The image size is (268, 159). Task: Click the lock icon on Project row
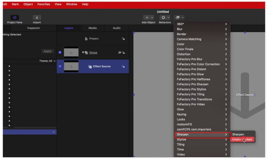pos(123,39)
